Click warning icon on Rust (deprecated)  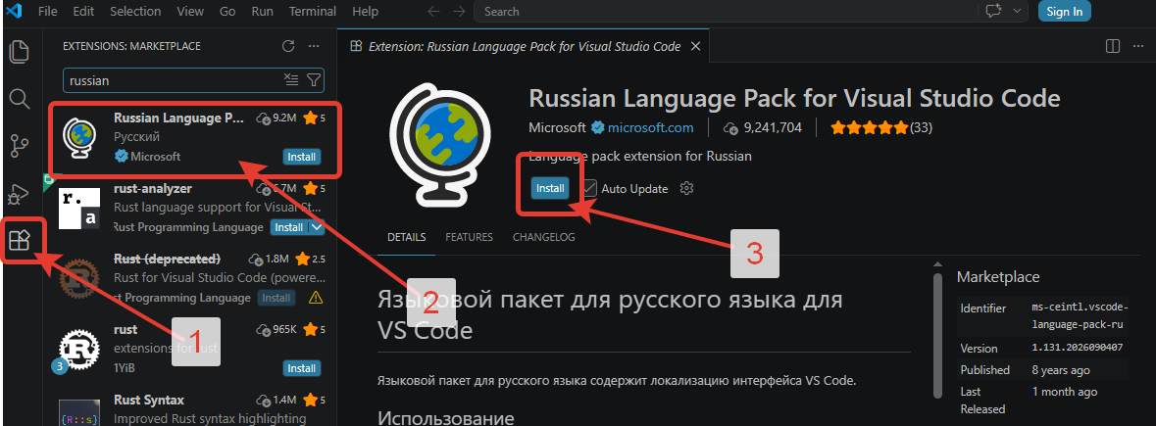[x=316, y=298]
